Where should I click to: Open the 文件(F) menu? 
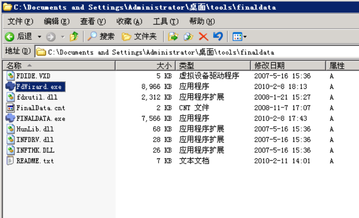tap(20, 21)
